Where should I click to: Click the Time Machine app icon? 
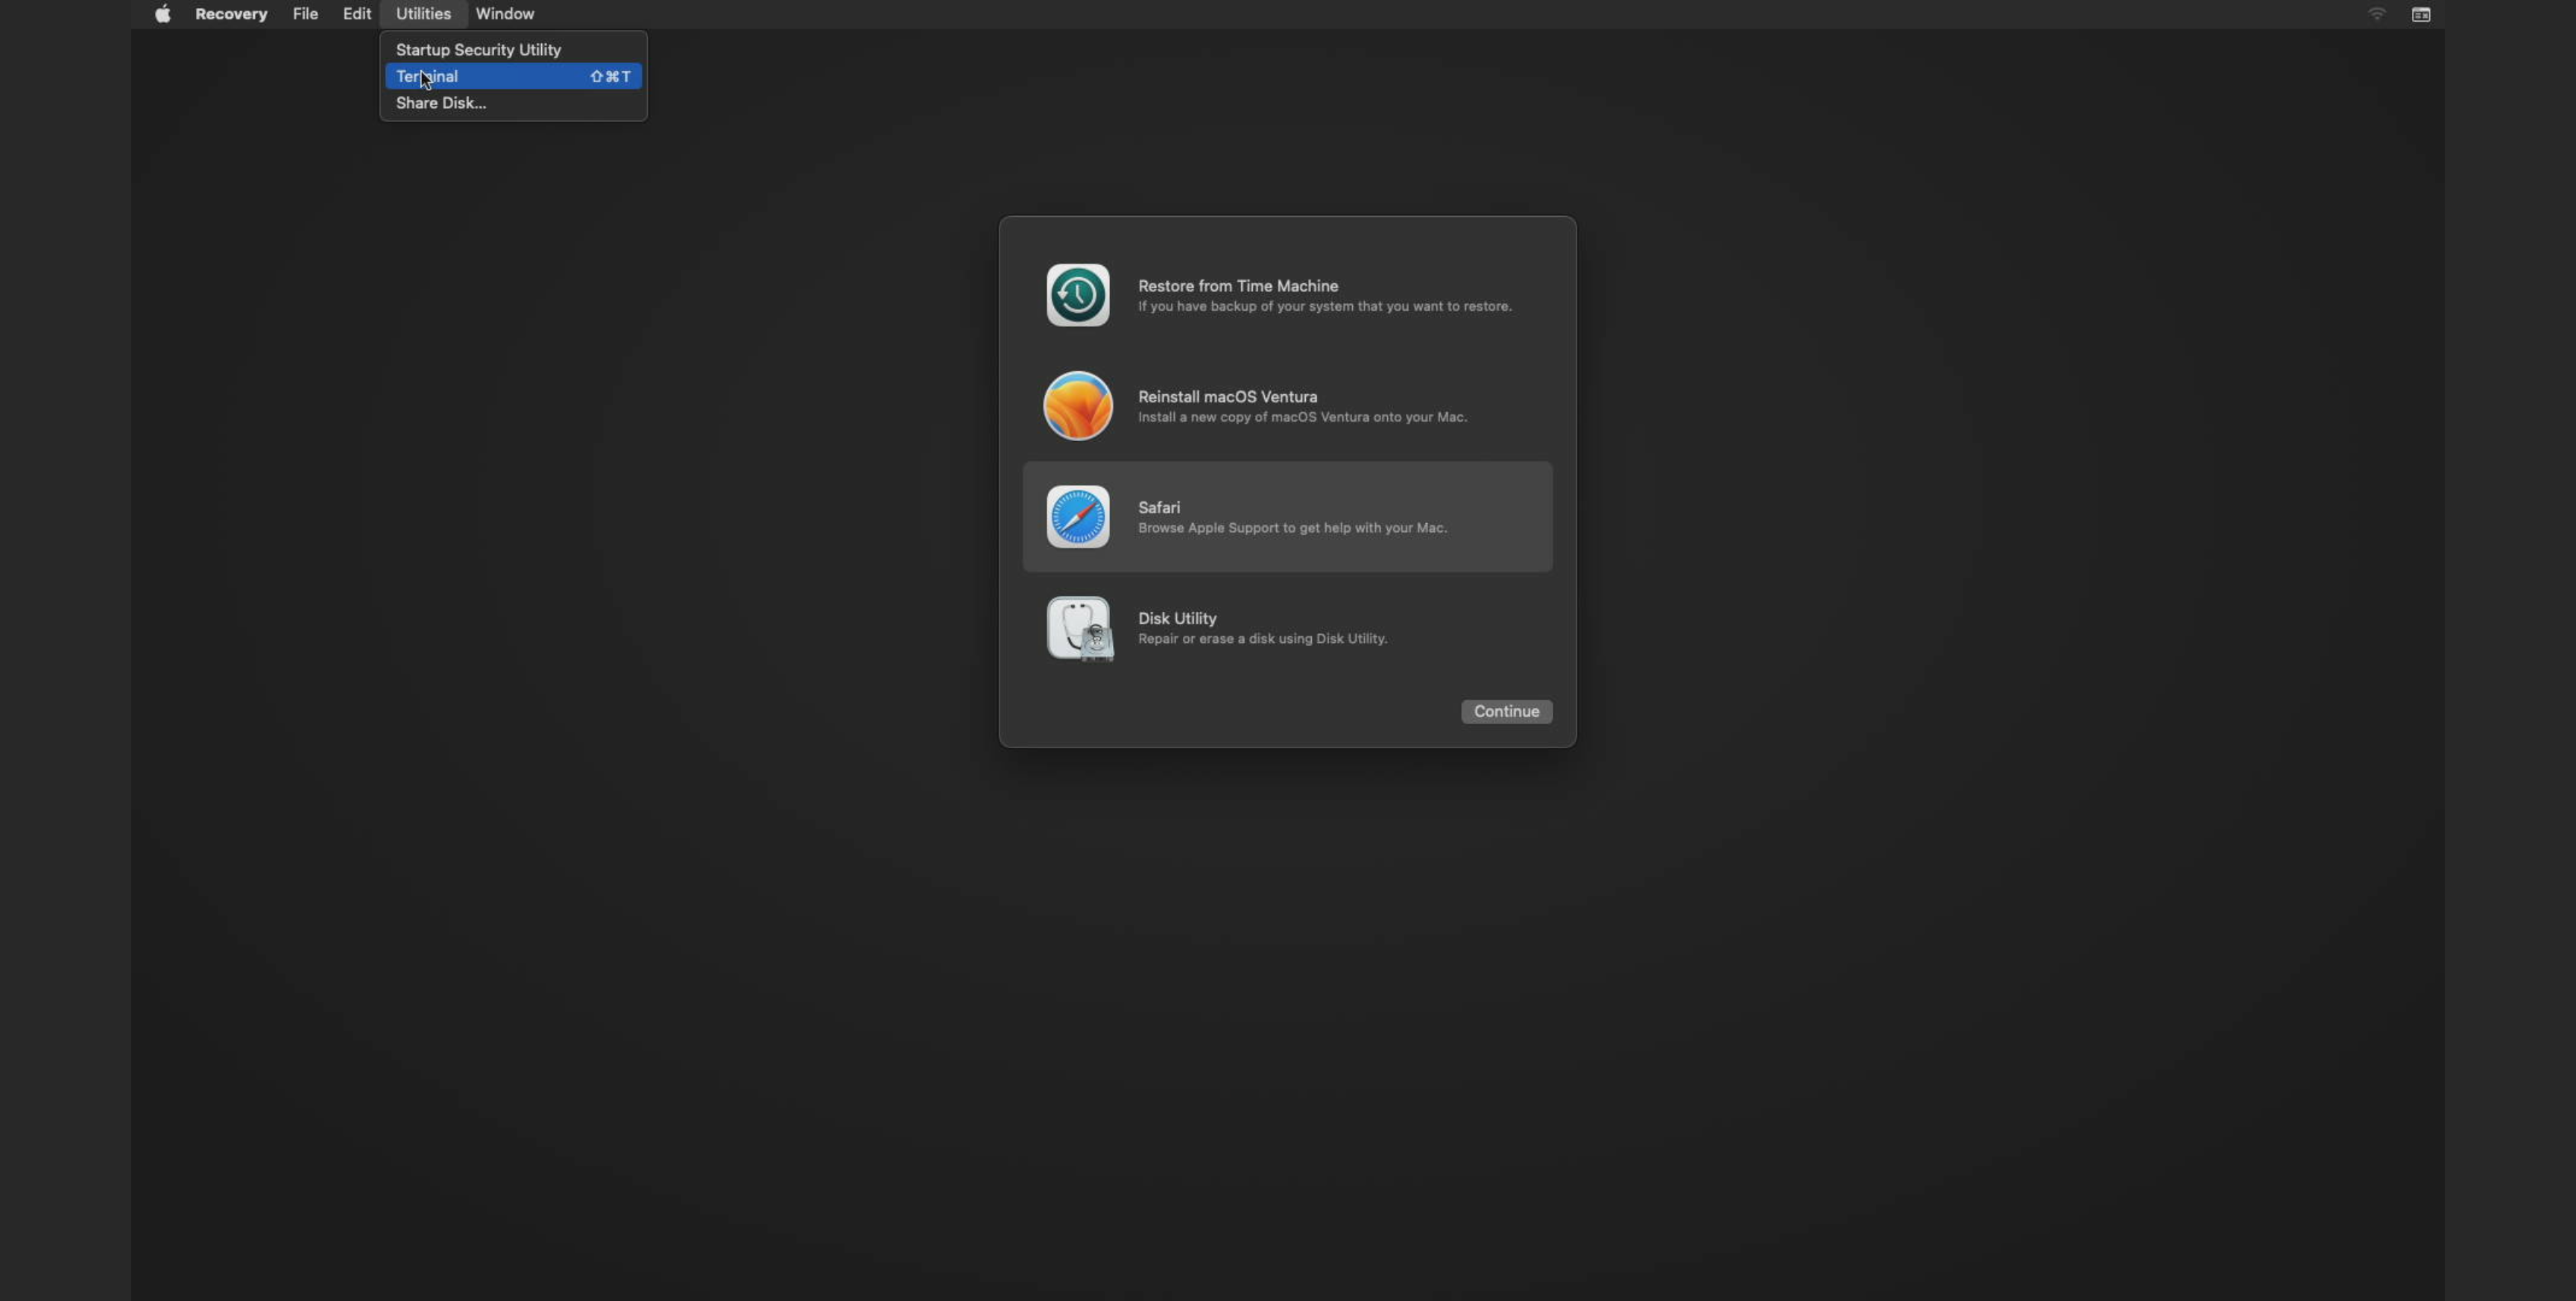1077,295
